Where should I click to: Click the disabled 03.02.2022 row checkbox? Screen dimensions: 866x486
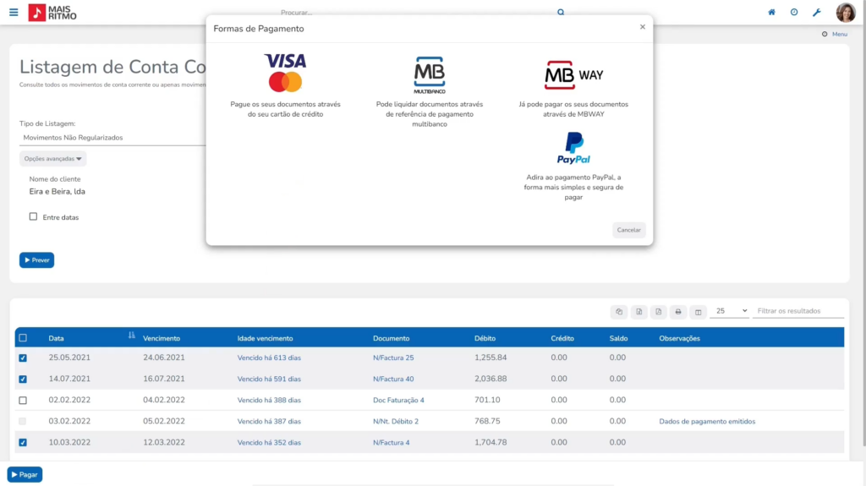[x=23, y=421]
